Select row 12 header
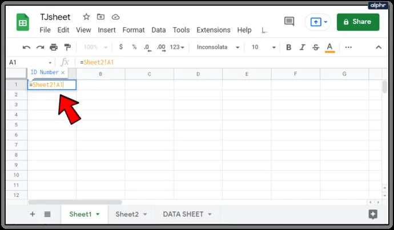Image resolution: width=394 pixels, height=230 pixels. tap(17, 195)
